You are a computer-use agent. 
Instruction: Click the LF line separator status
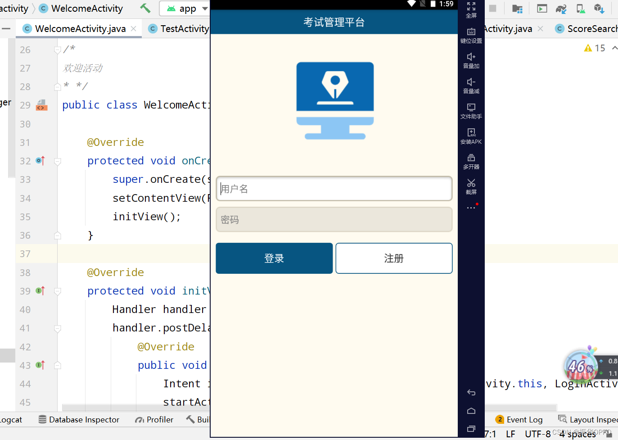pos(510,434)
